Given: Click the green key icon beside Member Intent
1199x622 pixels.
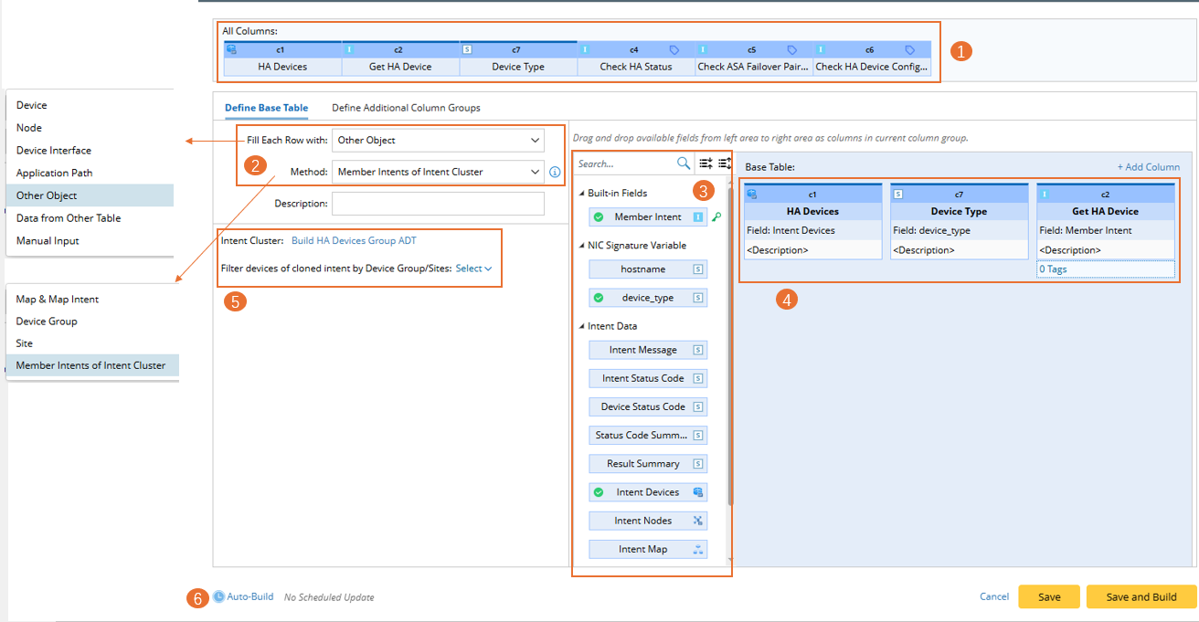Looking at the screenshot, I should click(x=716, y=217).
